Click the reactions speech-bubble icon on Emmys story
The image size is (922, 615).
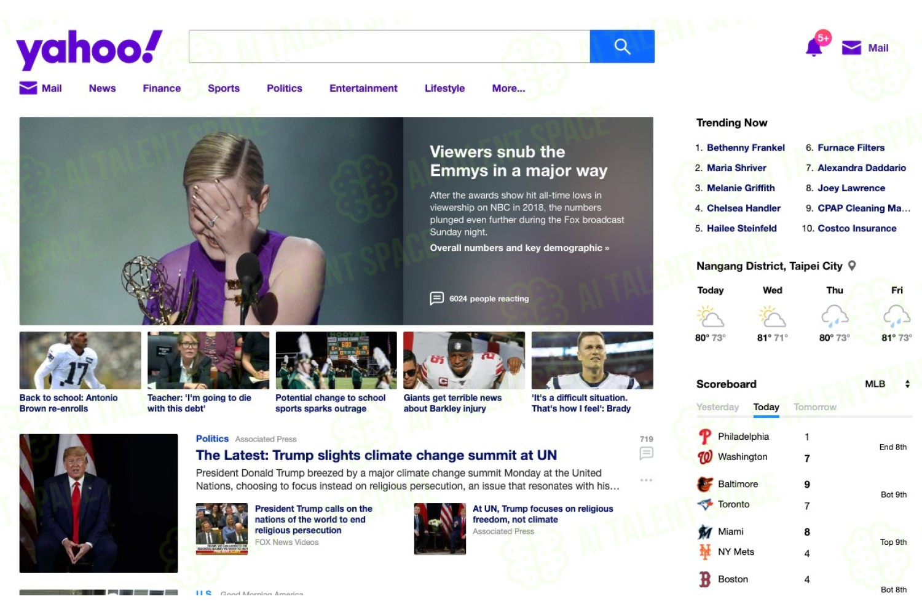pyautogui.click(x=436, y=298)
